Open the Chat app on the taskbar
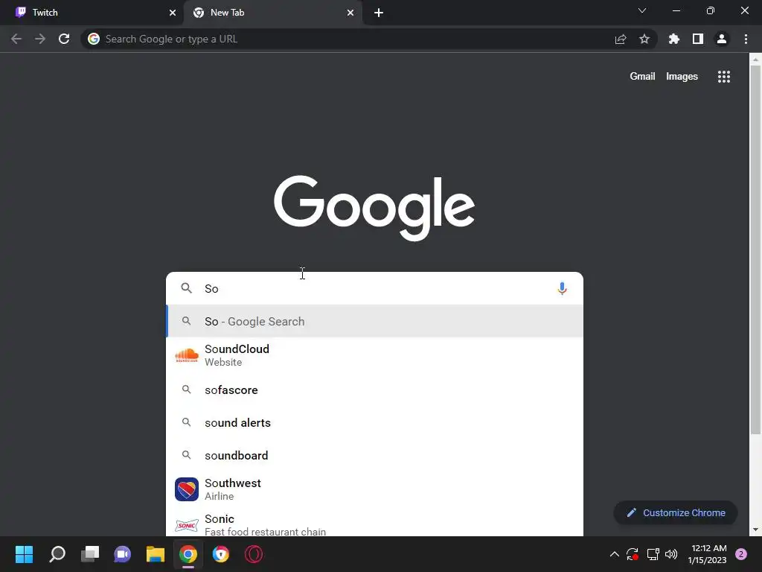762x572 pixels. pyautogui.click(x=123, y=554)
